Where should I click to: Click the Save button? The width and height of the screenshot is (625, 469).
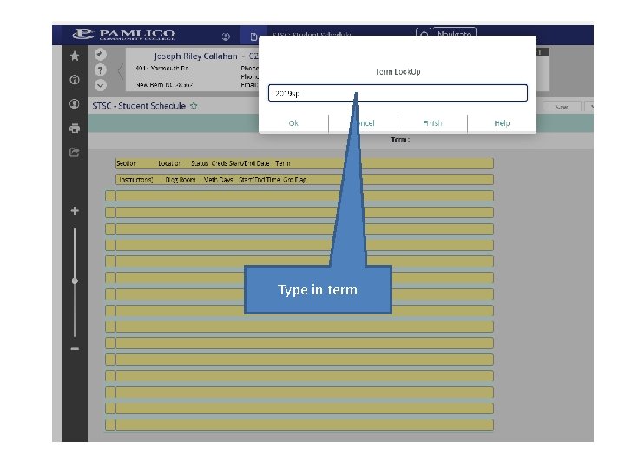pyautogui.click(x=562, y=107)
